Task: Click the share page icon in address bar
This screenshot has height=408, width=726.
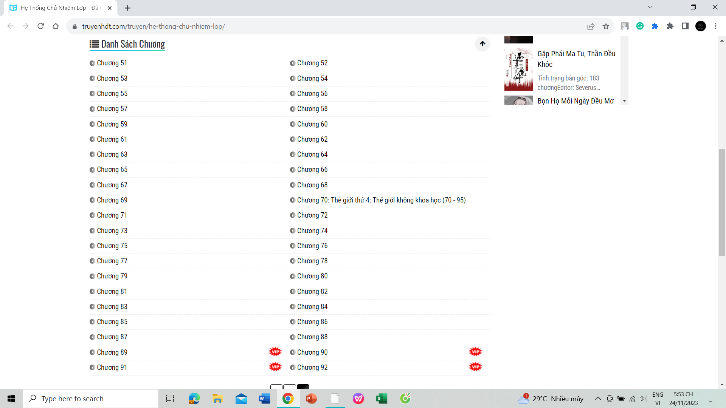Action: point(591,26)
